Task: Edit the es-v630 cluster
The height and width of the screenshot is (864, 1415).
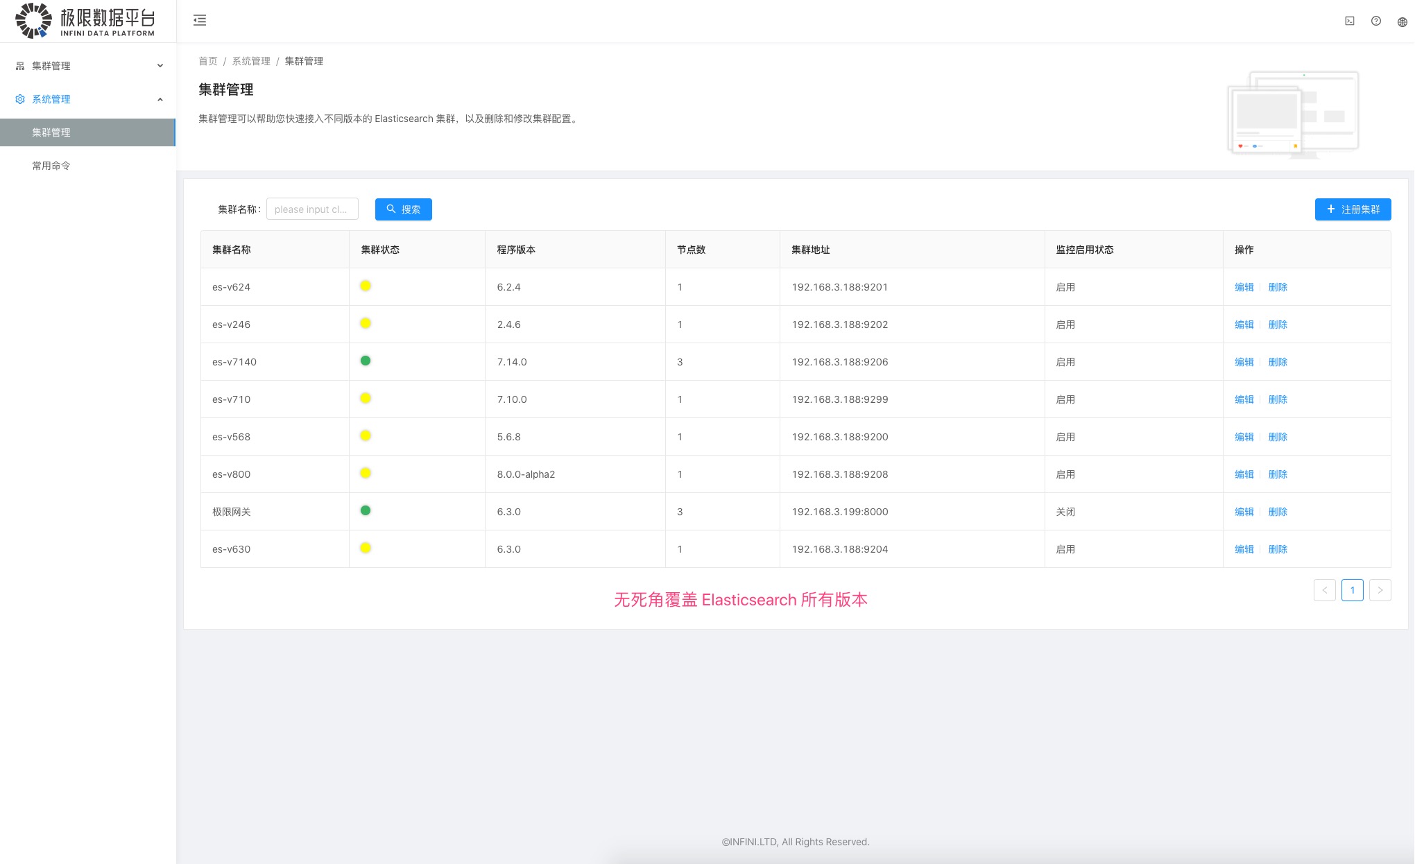Action: pyautogui.click(x=1244, y=549)
